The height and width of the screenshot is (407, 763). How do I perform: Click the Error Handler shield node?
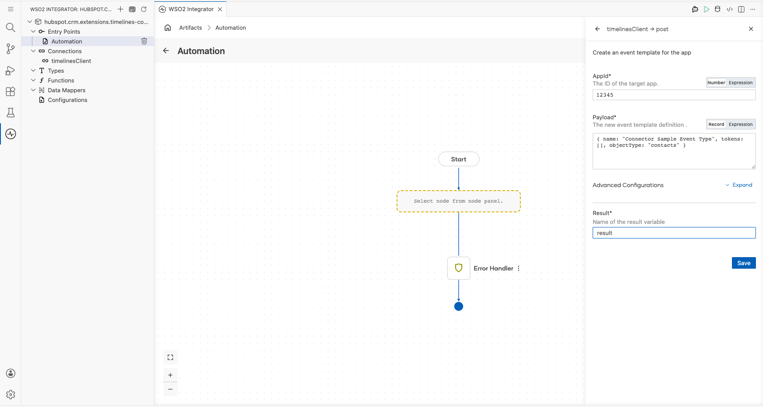tap(459, 268)
